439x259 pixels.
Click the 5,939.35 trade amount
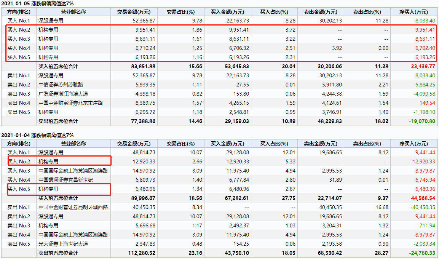point(145,85)
